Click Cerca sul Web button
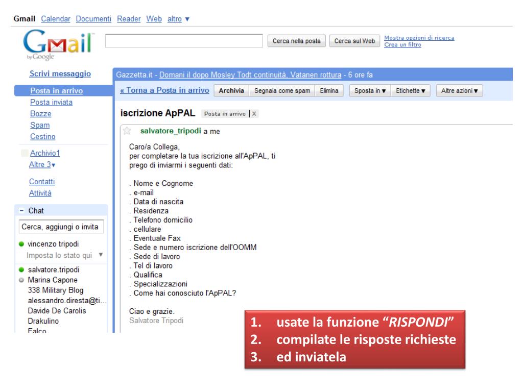The width and height of the screenshot is (523, 392). pyautogui.click(x=354, y=41)
